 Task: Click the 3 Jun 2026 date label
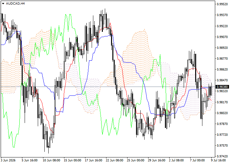click(x=8, y=160)
